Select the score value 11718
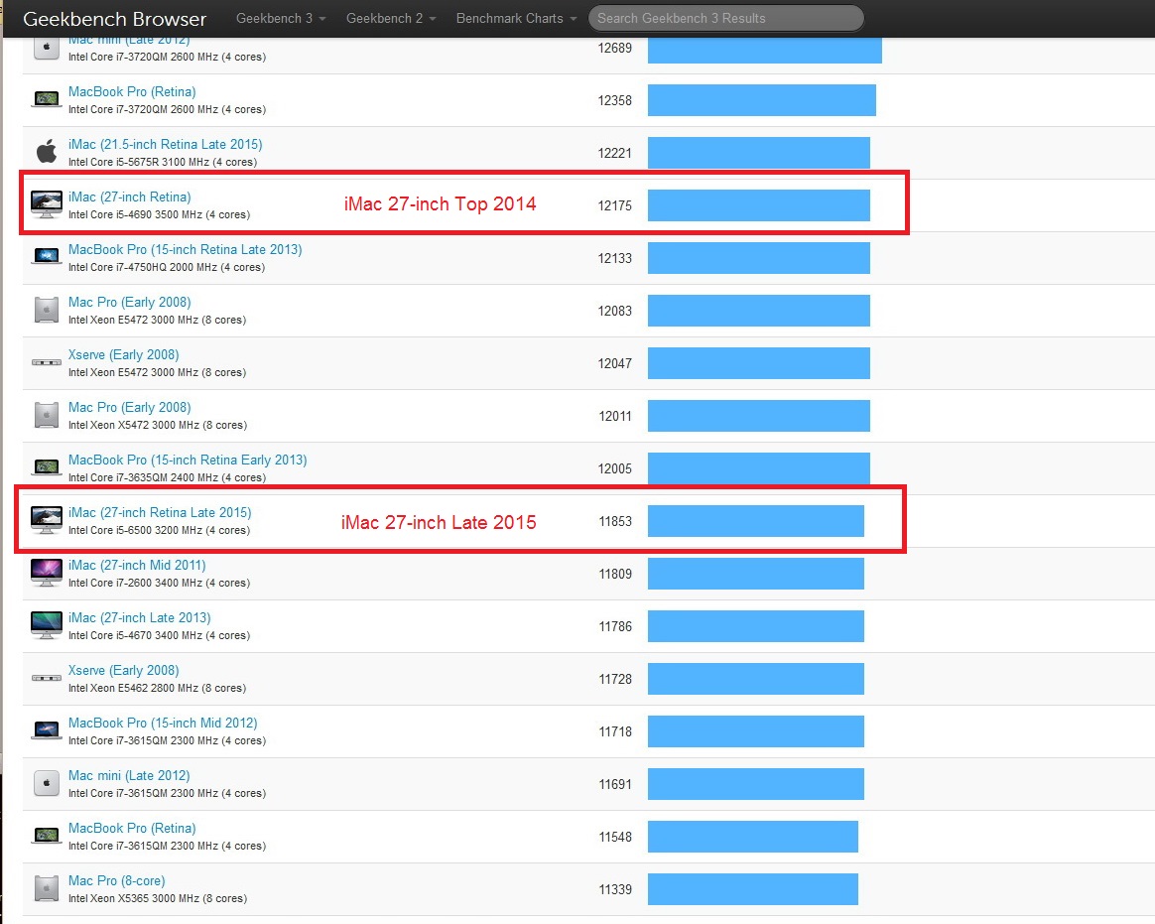1155x924 pixels. click(615, 731)
